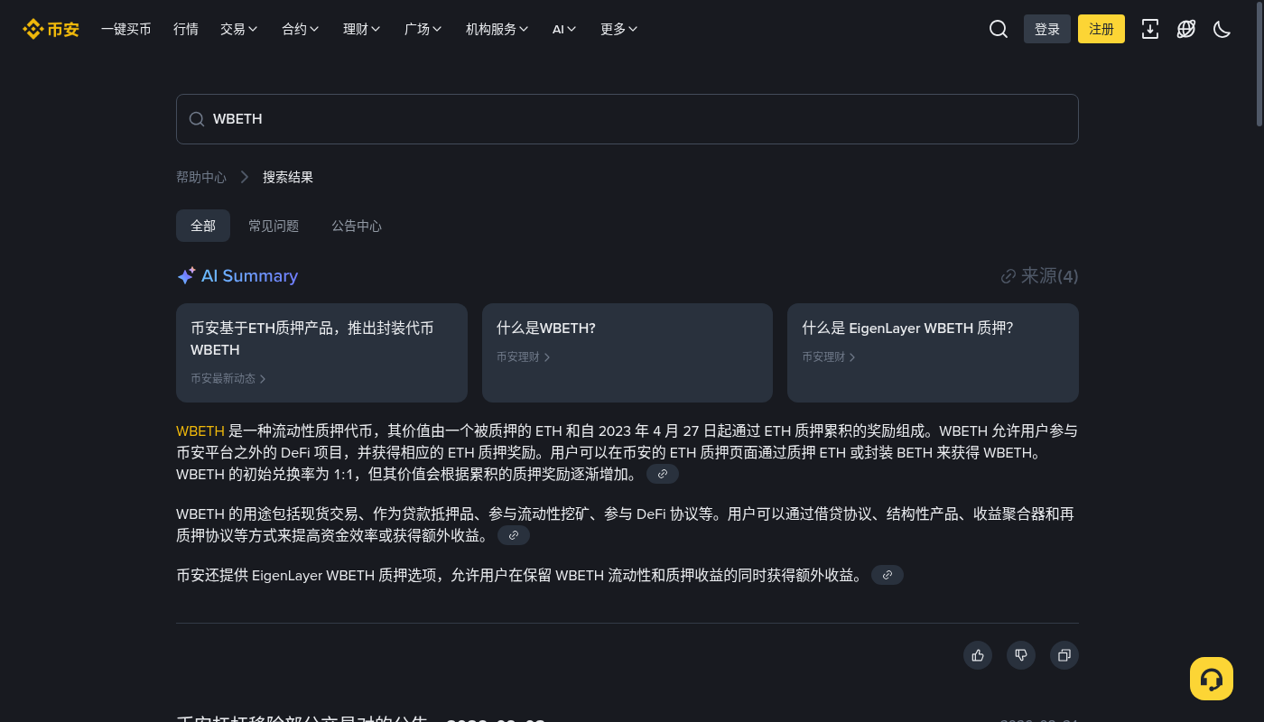The height and width of the screenshot is (722, 1264).
Task: Click the highlighted WBETH keyword in summary
Action: pos(200,431)
